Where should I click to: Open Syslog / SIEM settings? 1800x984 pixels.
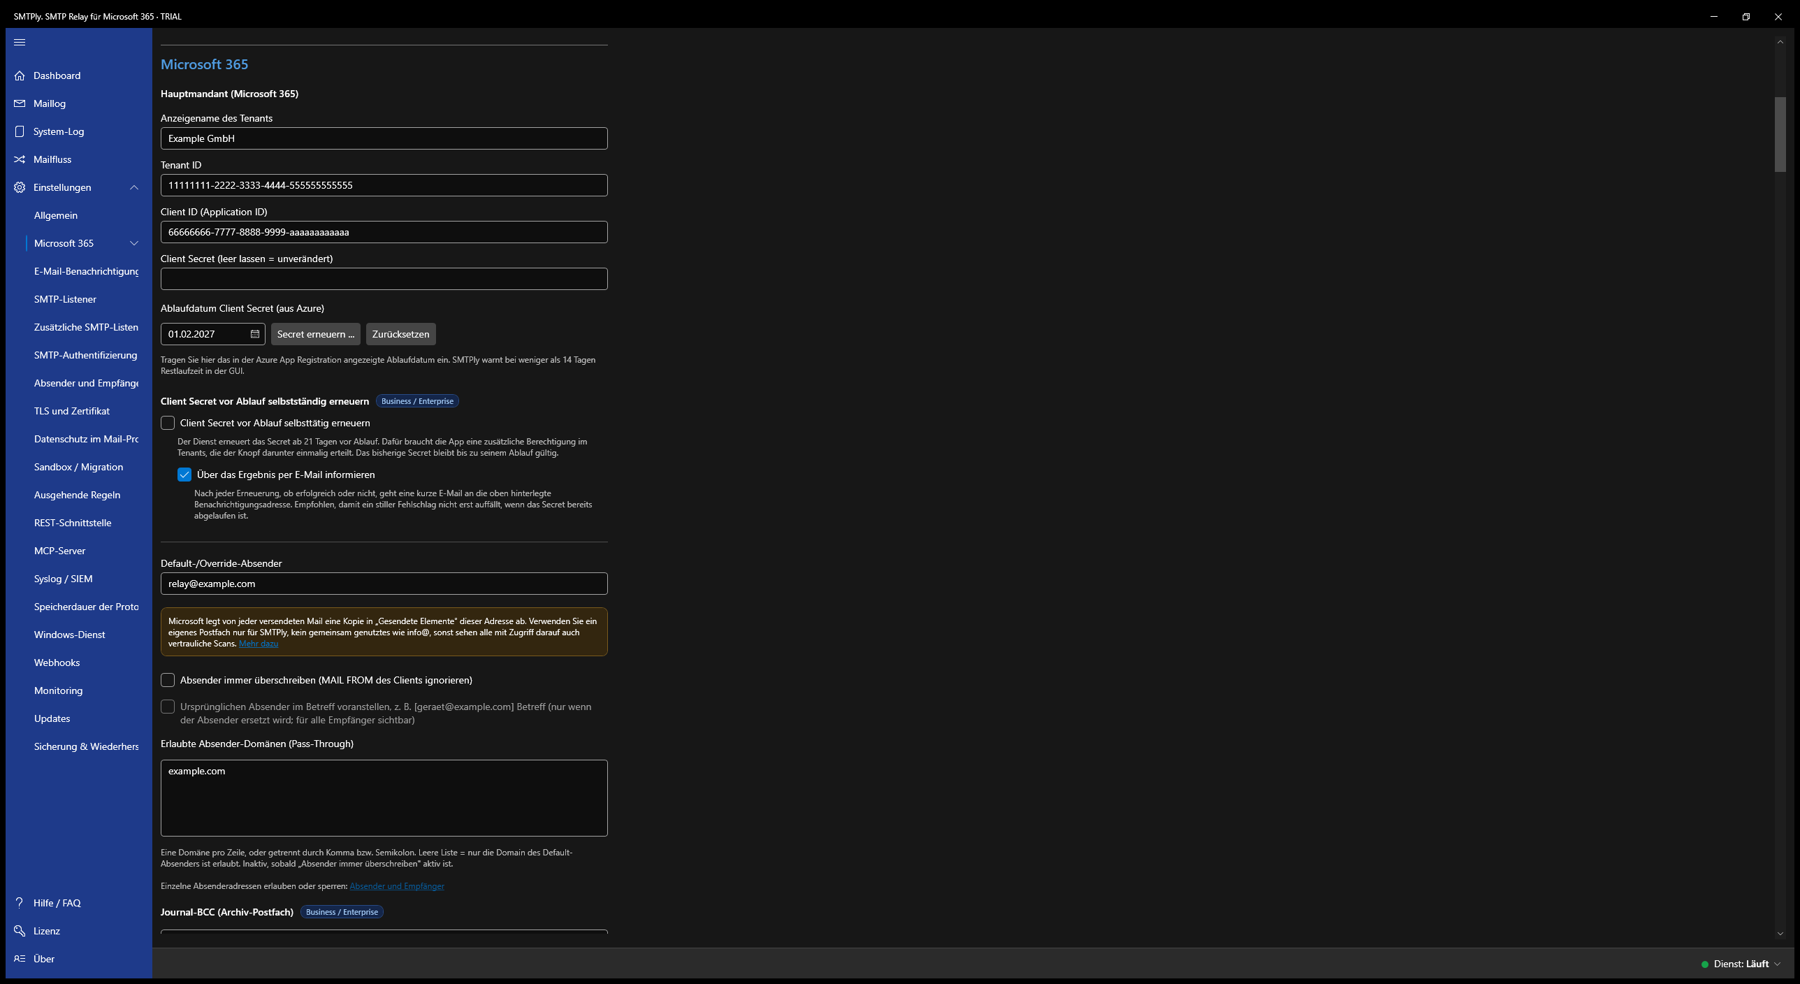click(x=63, y=579)
